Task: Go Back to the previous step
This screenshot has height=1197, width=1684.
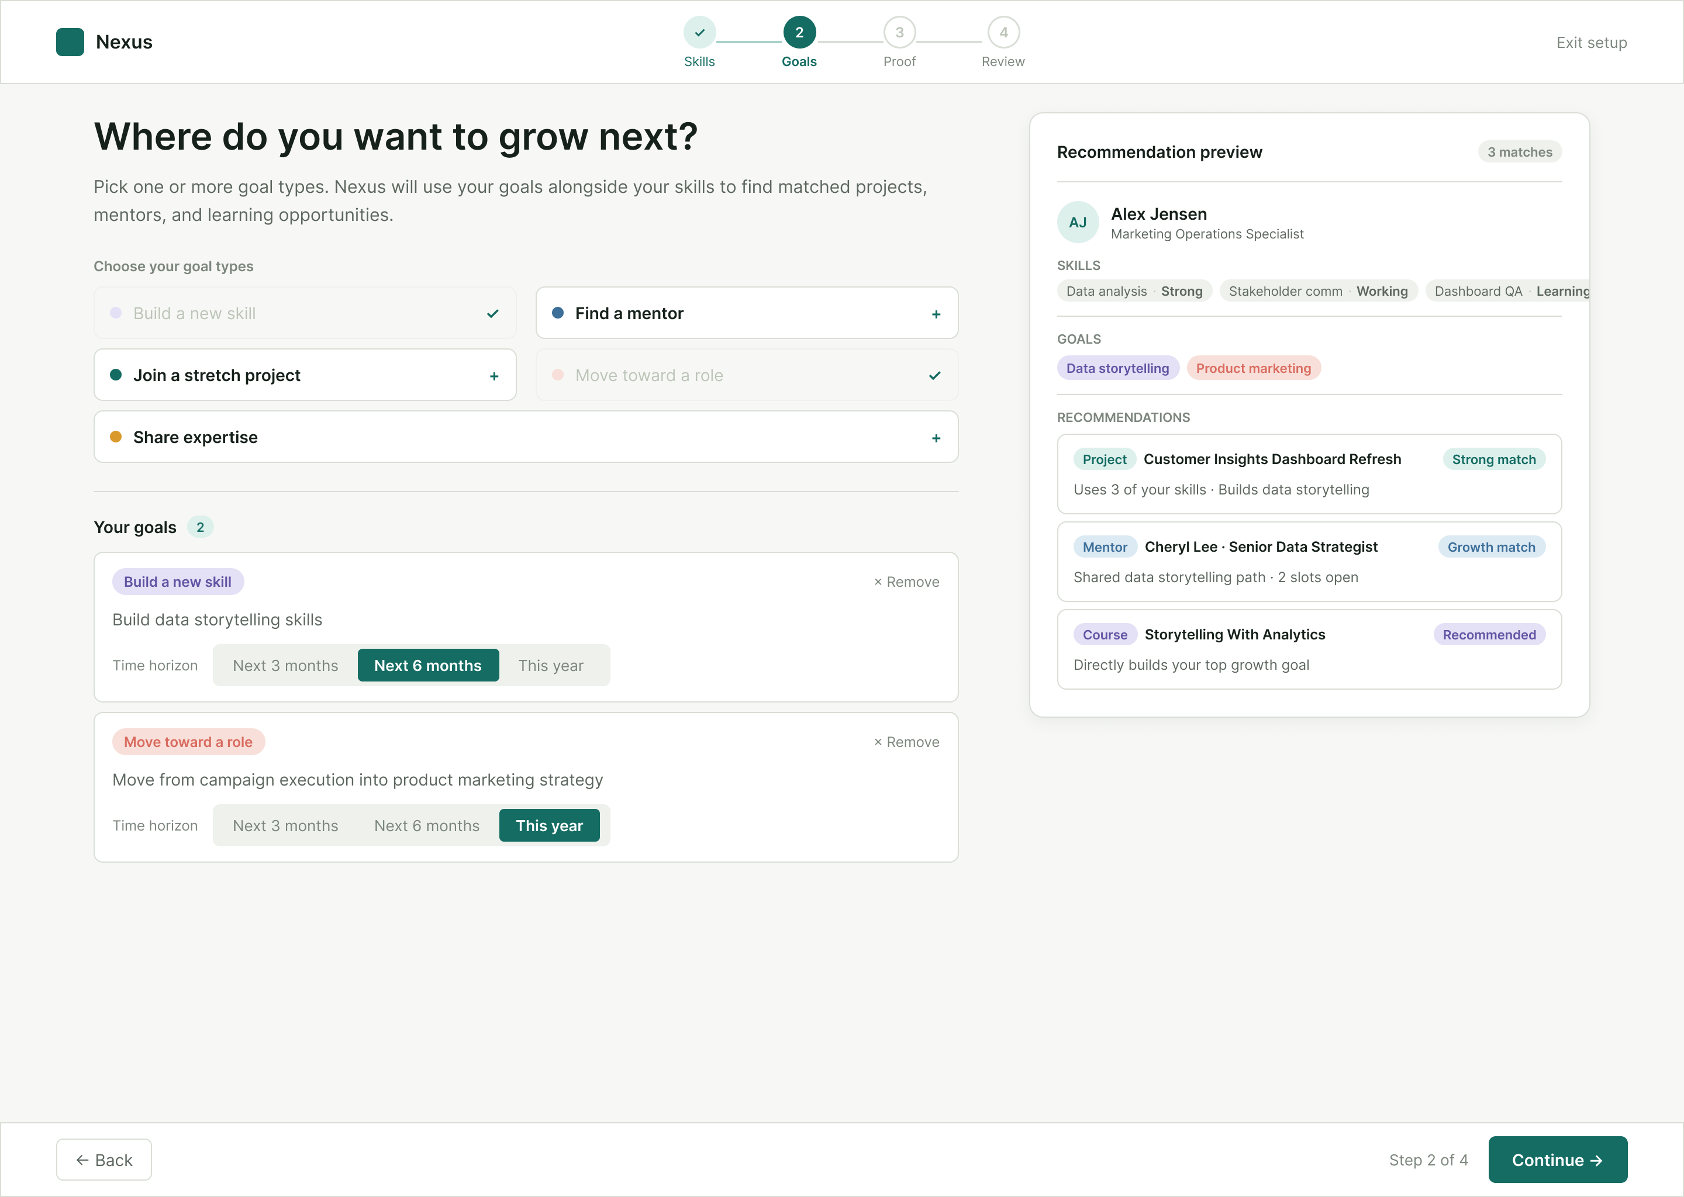Action: pos(104,1160)
